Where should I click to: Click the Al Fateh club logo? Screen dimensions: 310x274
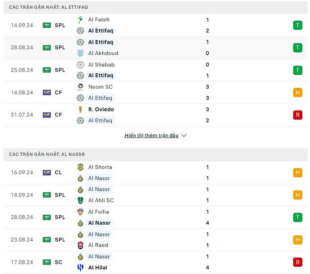coord(80,20)
